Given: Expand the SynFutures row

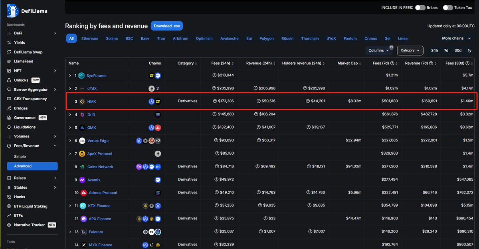Looking at the screenshot, I should click(x=70, y=76).
